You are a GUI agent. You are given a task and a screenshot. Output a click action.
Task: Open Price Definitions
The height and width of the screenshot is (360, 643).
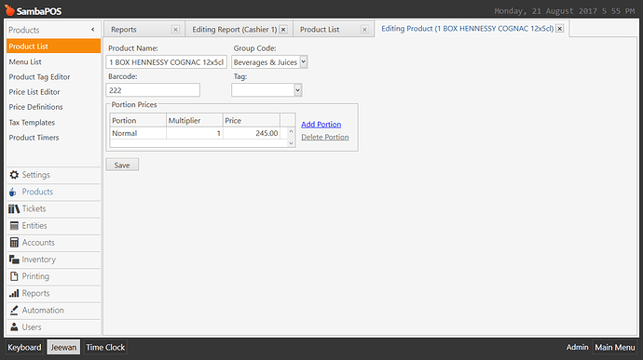35,107
